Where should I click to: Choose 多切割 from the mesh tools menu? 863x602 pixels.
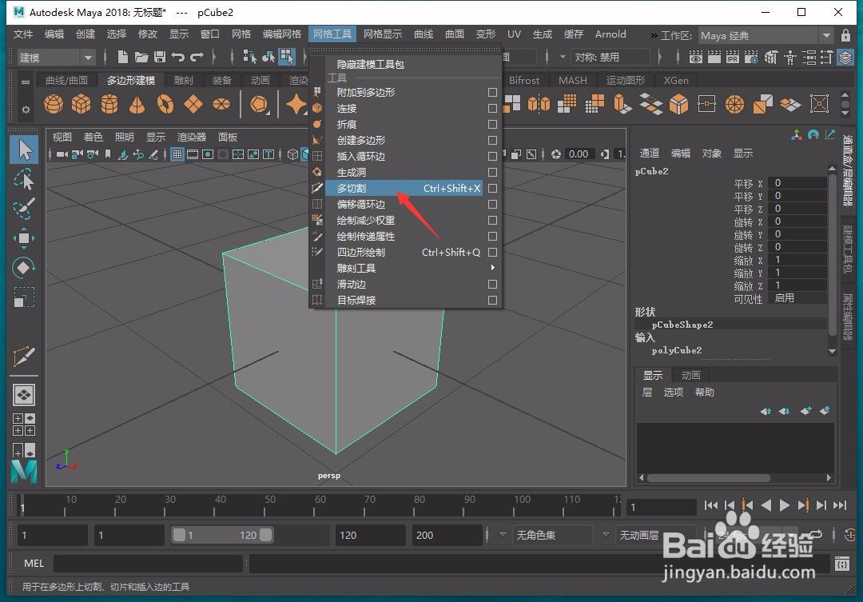(352, 188)
